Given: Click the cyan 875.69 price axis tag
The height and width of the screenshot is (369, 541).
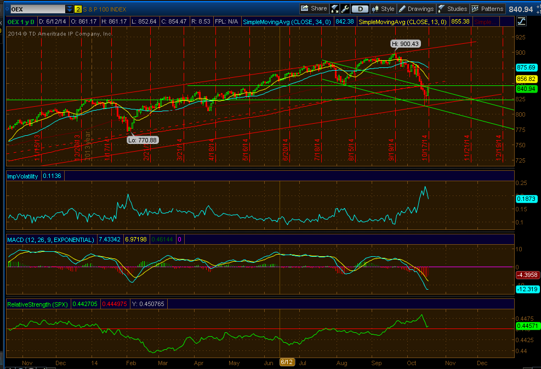Looking at the screenshot, I should tap(526, 67).
